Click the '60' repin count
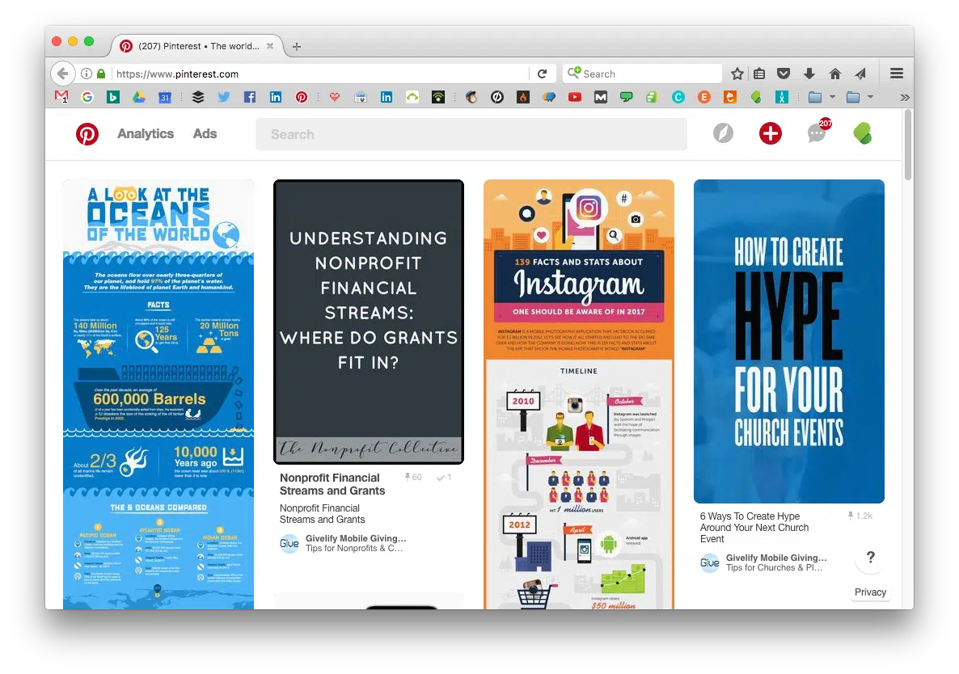959x674 pixels. tap(413, 478)
